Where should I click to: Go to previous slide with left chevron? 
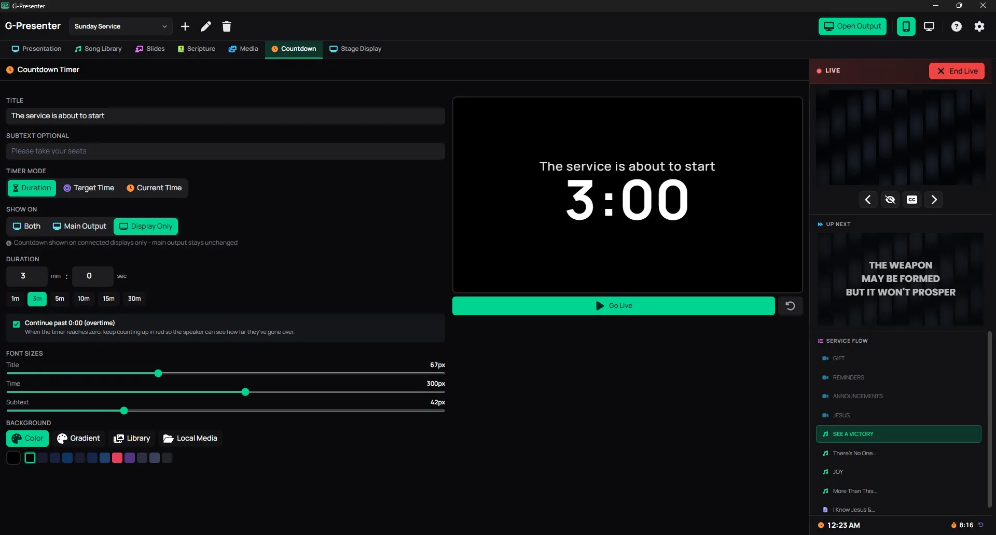click(868, 200)
